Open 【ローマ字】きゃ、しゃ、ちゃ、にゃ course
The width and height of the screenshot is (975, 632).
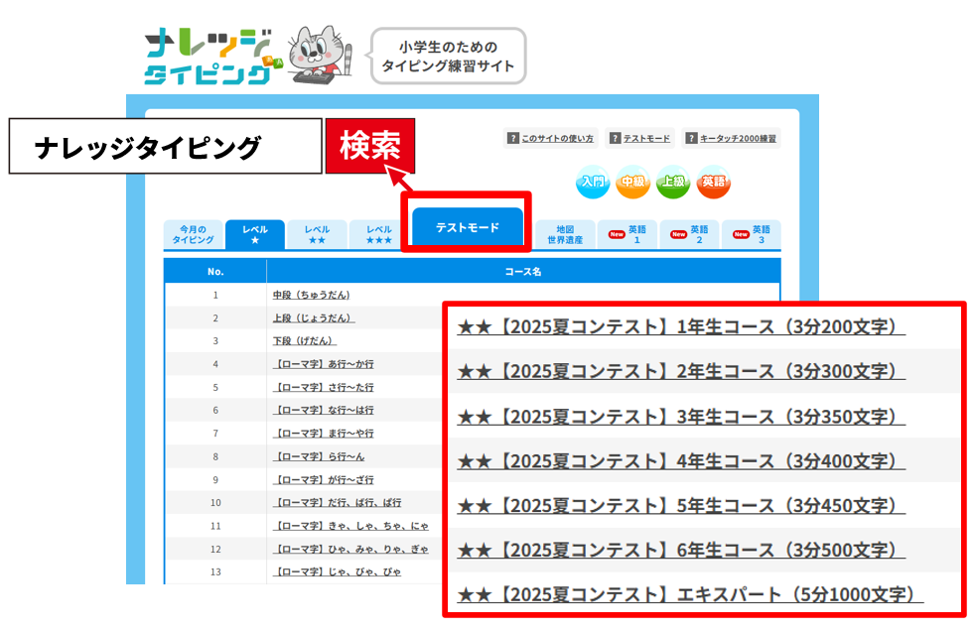pyautogui.click(x=350, y=526)
